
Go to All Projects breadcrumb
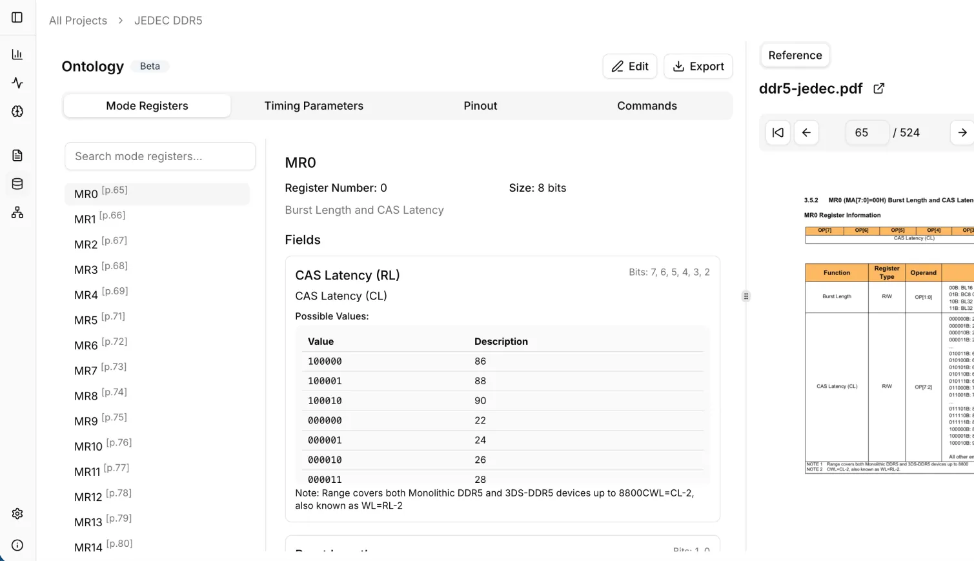[78, 21]
